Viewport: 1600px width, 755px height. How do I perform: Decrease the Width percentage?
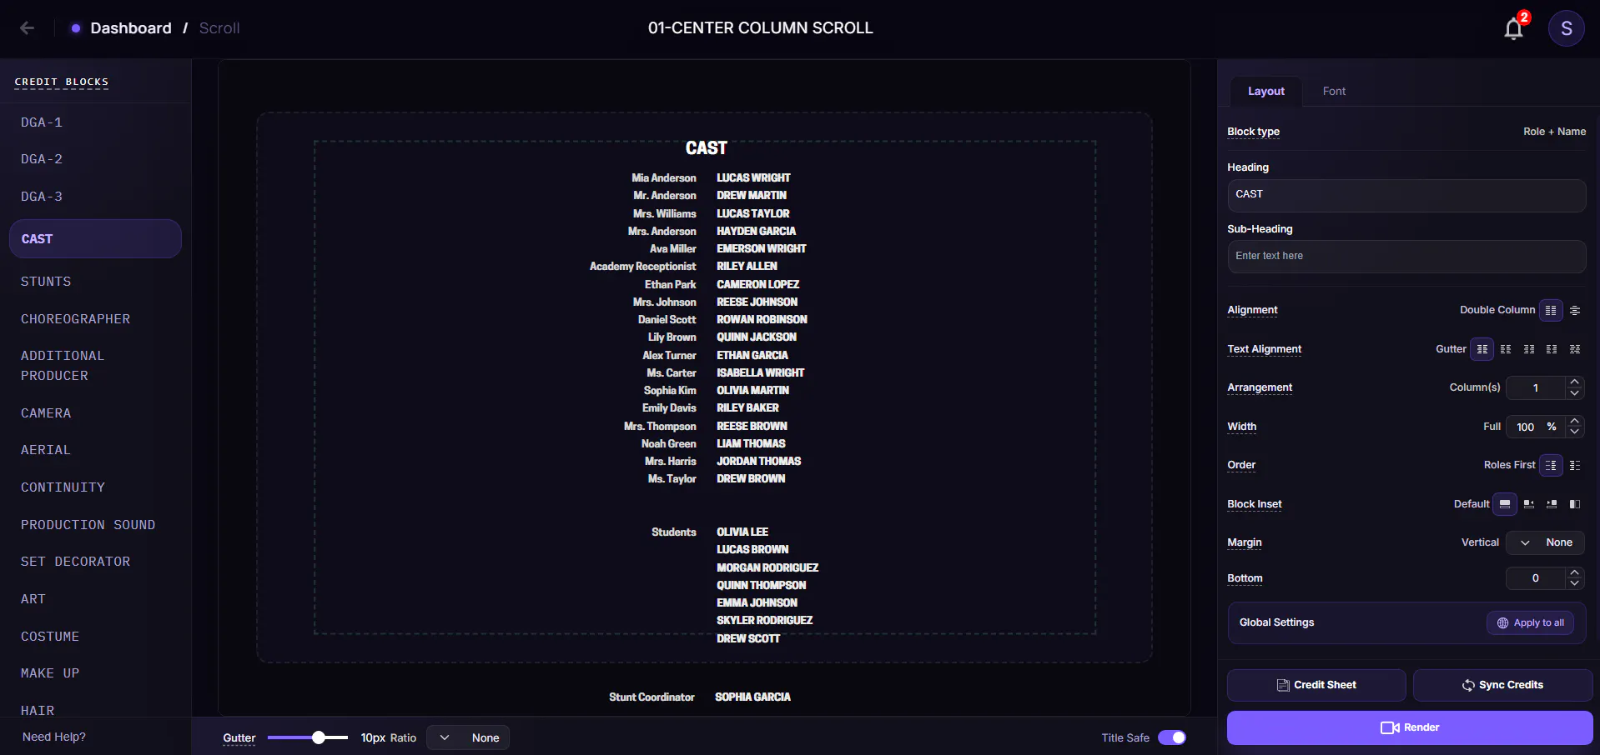(x=1574, y=432)
